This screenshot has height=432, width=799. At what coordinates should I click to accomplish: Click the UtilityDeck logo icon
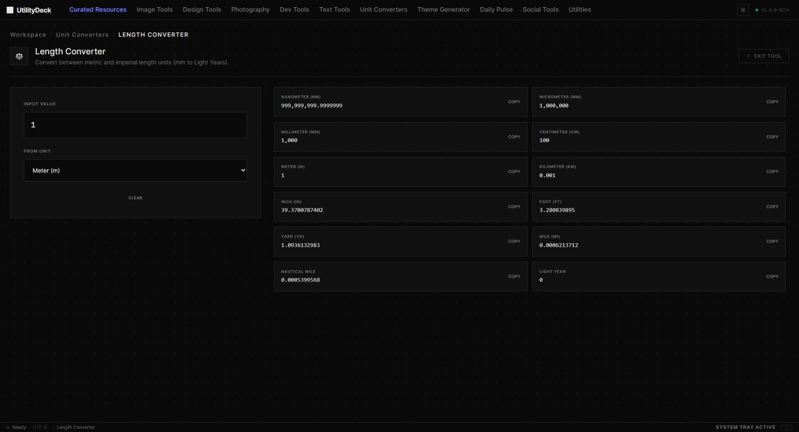tap(10, 9)
